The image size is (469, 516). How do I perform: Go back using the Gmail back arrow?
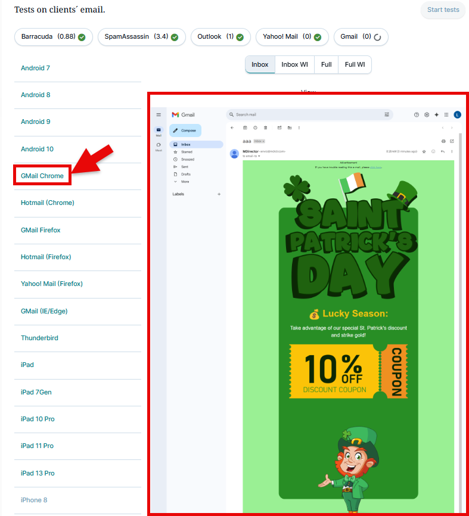click(232, 128)
